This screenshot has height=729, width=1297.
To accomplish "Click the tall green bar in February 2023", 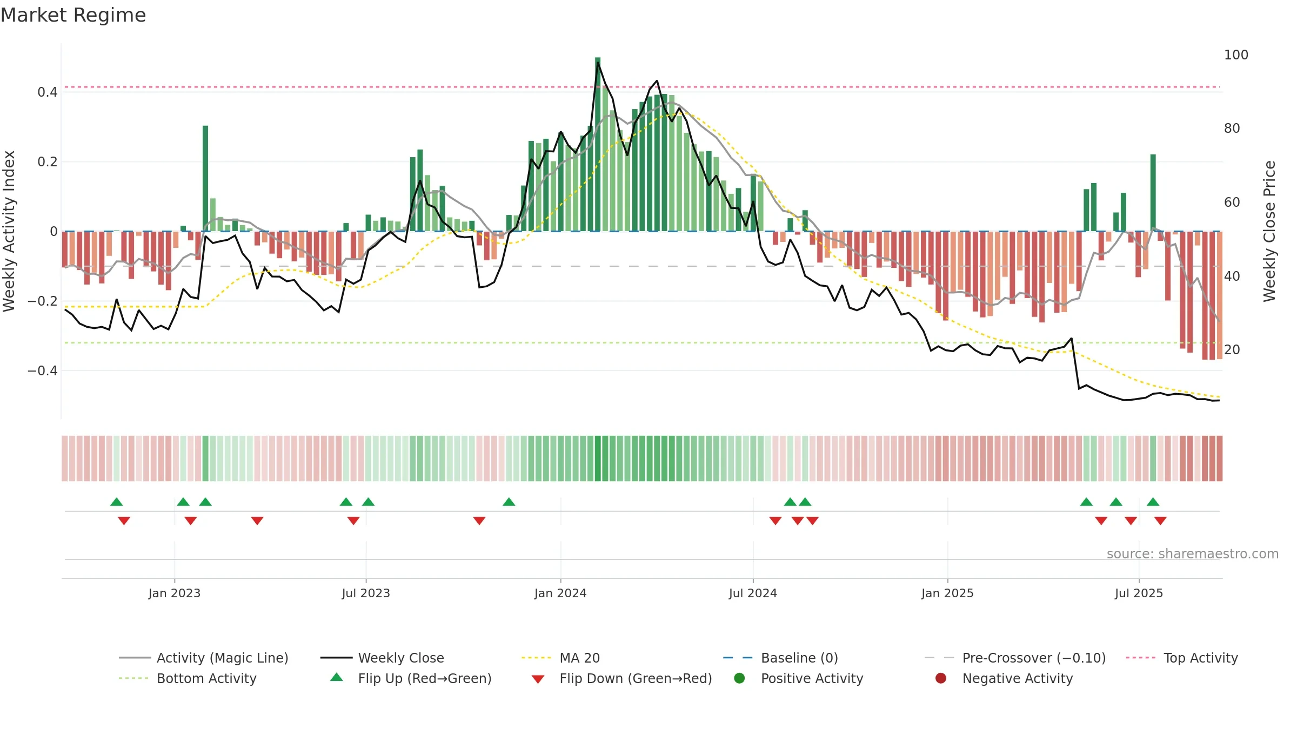I will 205,178.
